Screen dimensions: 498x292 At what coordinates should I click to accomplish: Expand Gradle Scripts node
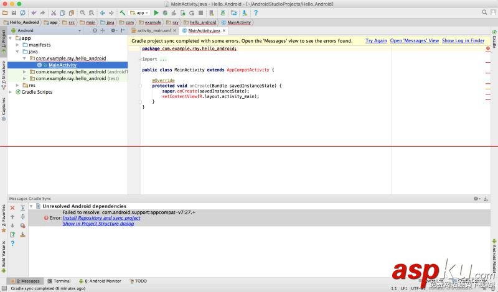pos(11,92)
